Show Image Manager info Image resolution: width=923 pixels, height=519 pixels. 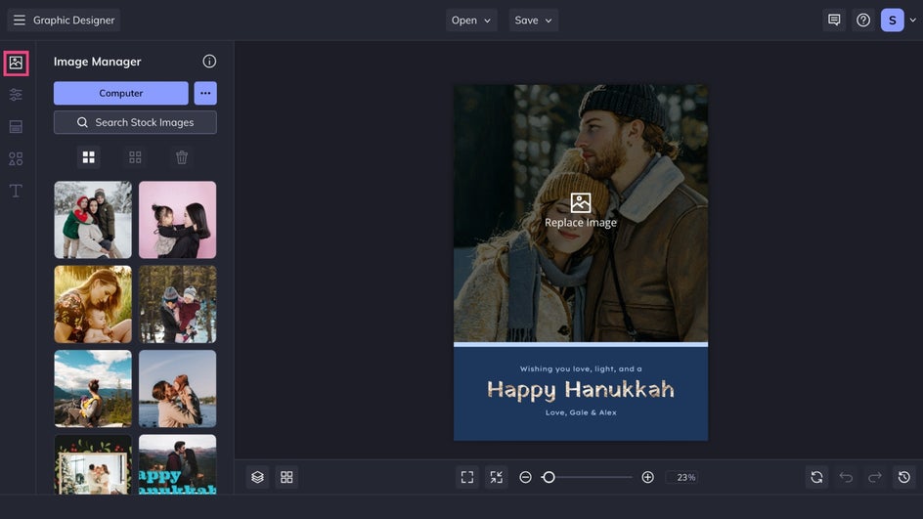click(x=209, y=62)
